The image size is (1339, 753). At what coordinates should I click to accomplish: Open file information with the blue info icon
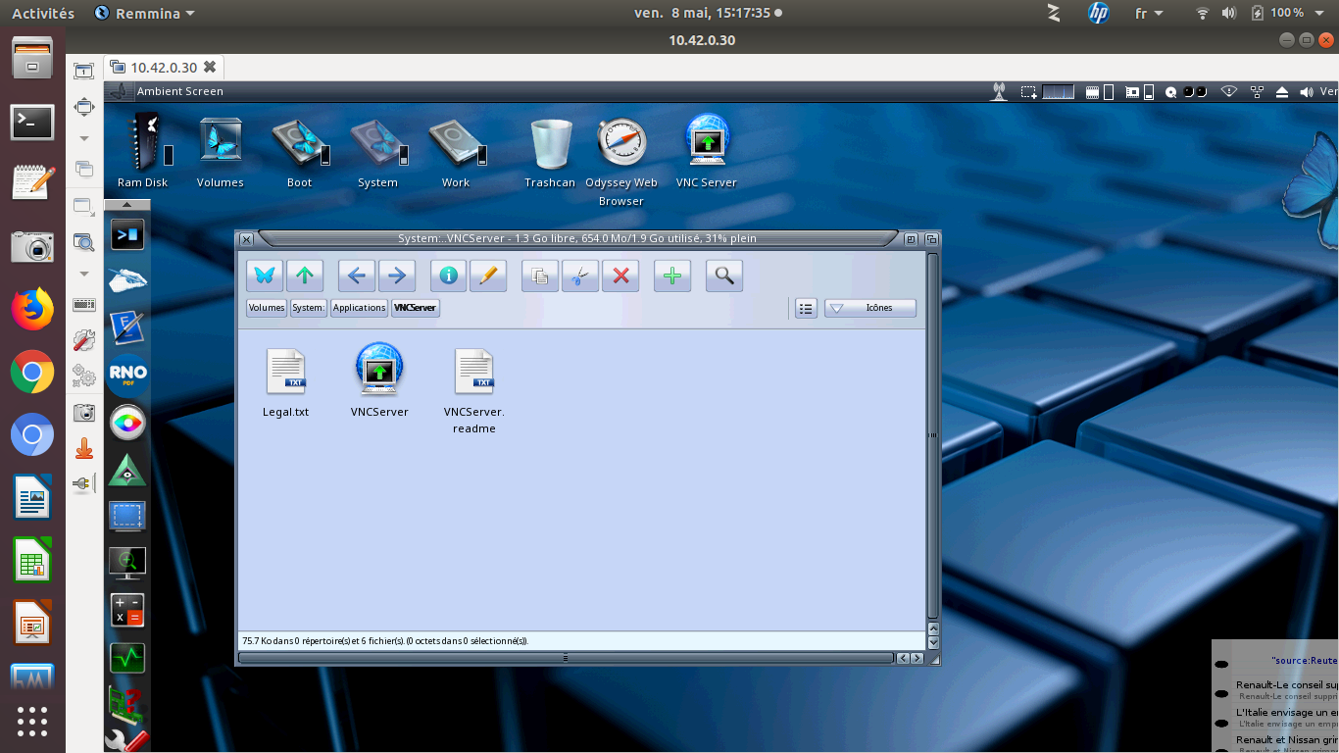pyautogui.click(x=449, y=276)
